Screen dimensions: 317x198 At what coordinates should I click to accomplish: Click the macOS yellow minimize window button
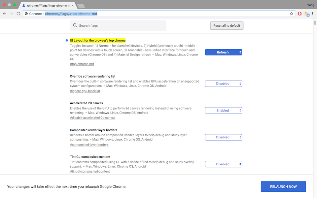click(x=9, y=5)
